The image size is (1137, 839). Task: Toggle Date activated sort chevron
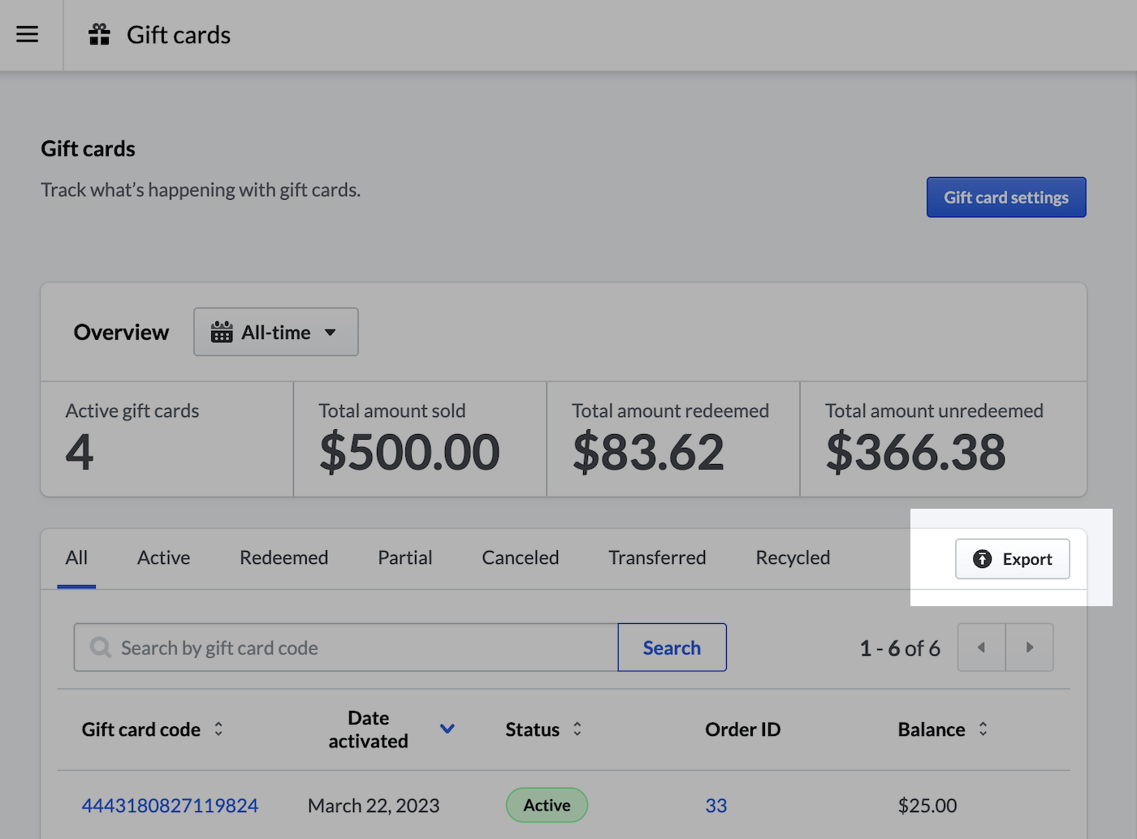click(x=447, y=729)
